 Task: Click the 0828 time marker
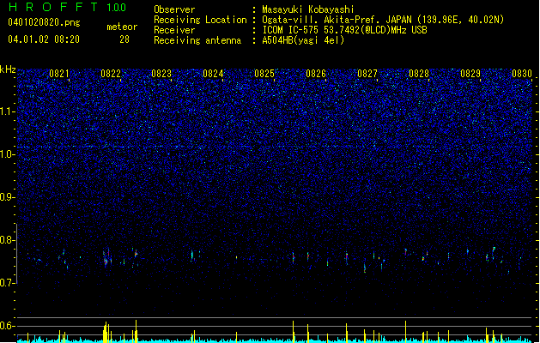(x=419, y=73)
